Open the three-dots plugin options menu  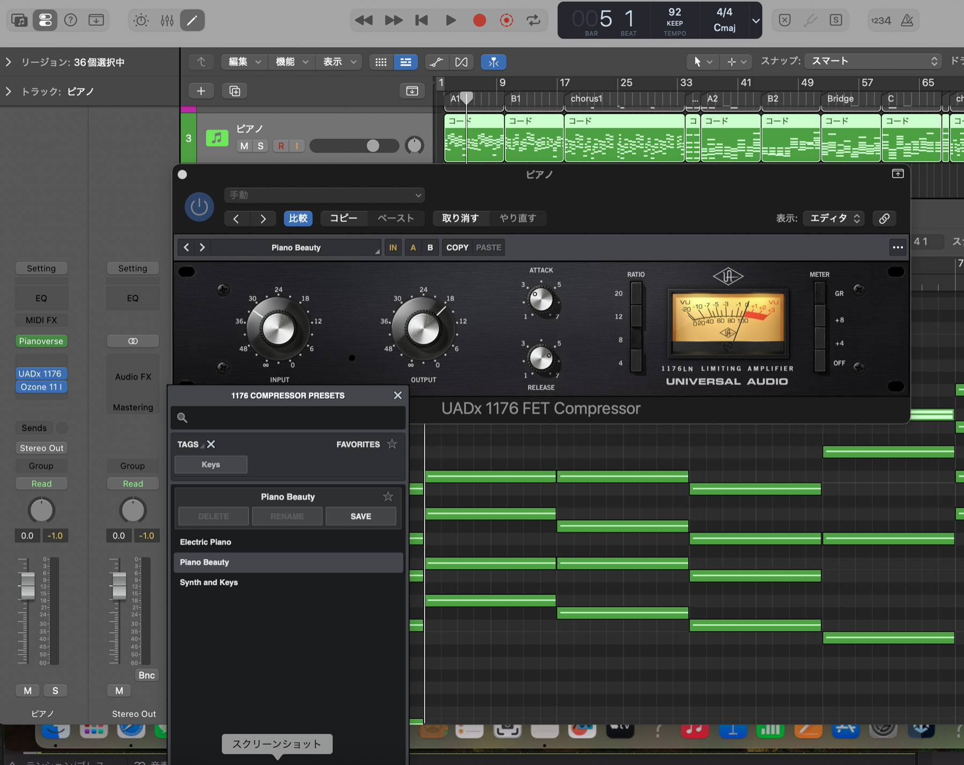(x=898, y=247)
